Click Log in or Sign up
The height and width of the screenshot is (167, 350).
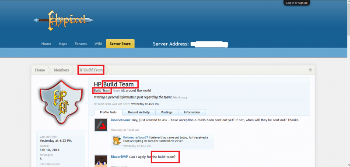pos(297,3)
